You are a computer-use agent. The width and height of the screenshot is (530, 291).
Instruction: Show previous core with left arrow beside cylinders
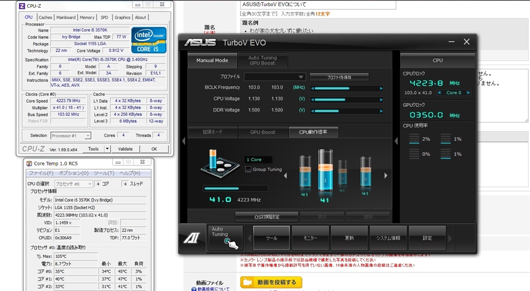[286, 176]
